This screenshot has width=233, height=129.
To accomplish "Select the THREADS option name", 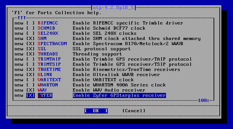I will pos(48,54).
